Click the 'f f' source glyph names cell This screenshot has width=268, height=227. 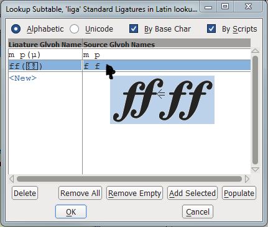167,66
